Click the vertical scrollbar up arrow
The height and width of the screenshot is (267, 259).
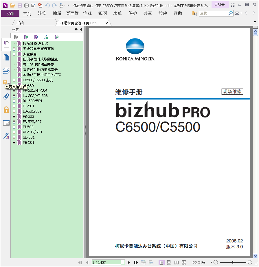(x=255, y=31)
